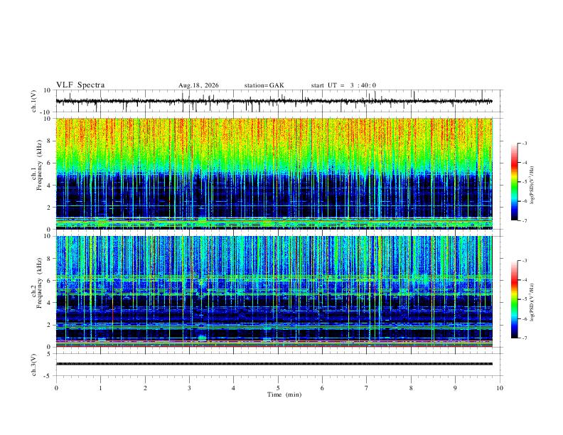This screenshot has width=563, height=435.
Task: Click the 'Time (min)' axis label
Action: click(284, 394)
